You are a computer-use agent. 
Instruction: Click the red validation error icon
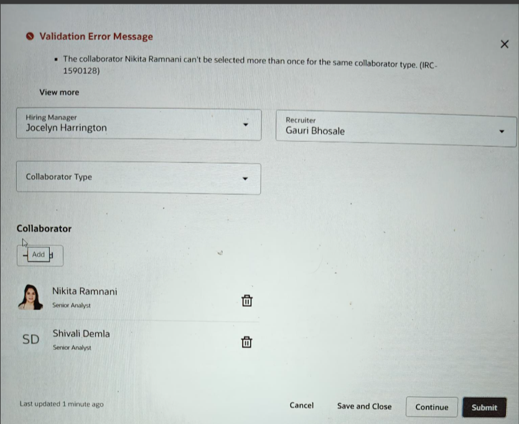(29, 36)
